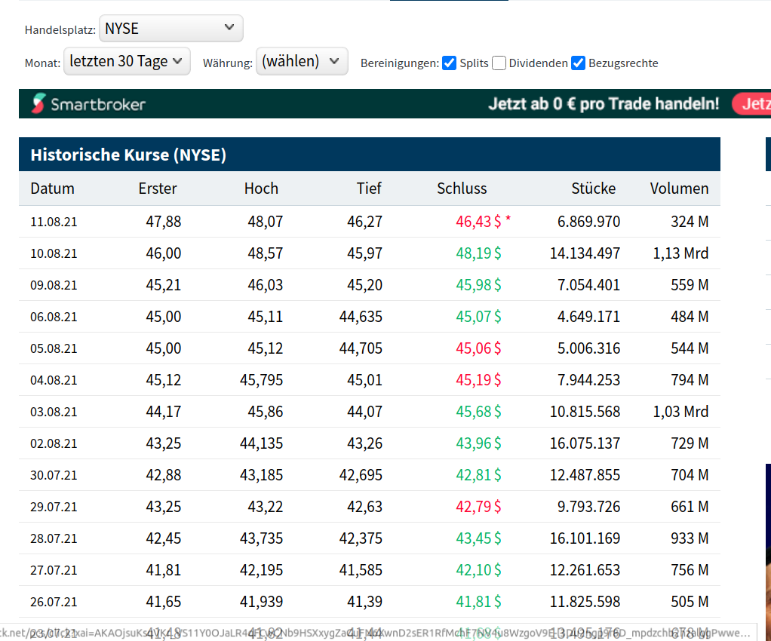Click the Datum column header
771x641 pixels.
53,189
